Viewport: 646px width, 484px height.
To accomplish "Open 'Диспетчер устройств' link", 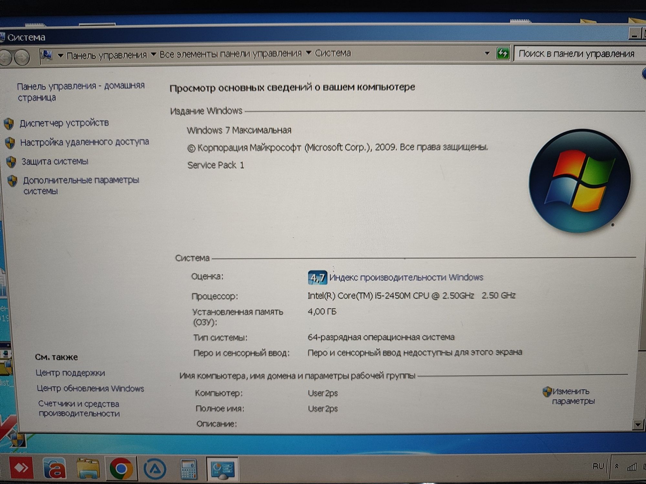I will click(x=64, y=123).
